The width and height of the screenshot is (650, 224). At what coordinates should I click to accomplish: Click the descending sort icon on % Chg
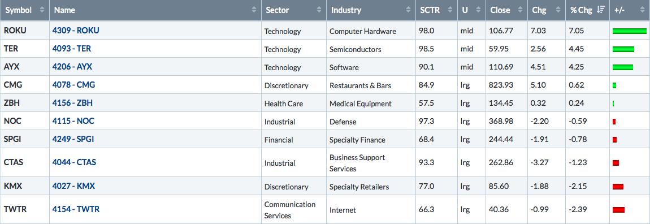pos(600,10)
